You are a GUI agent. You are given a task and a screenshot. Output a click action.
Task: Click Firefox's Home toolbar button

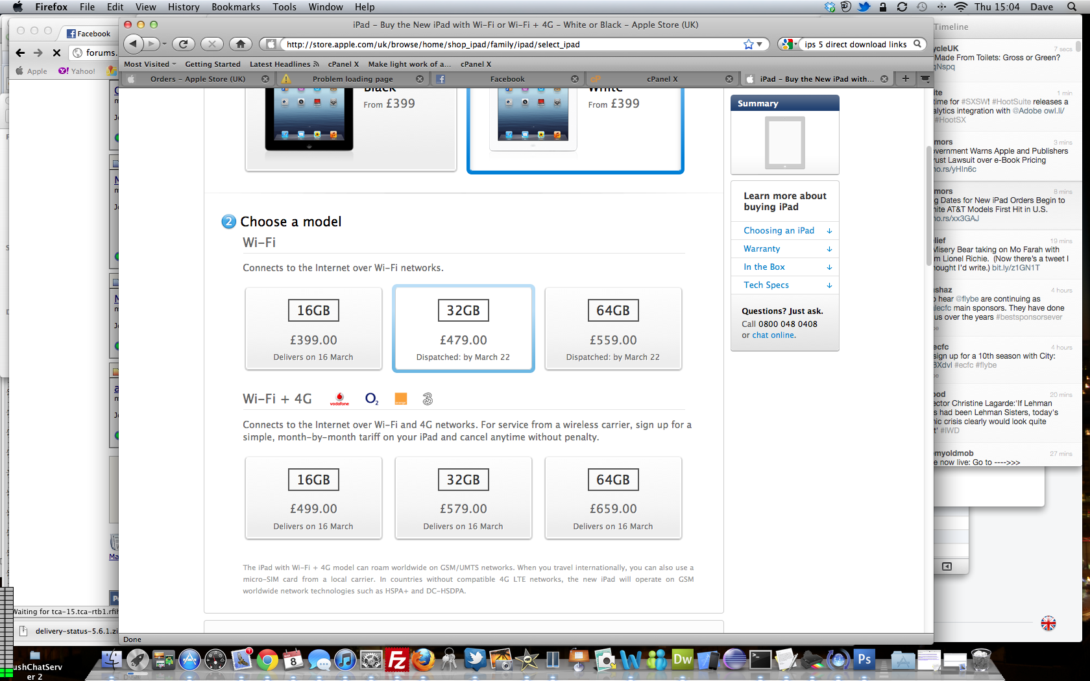[241, 44]
